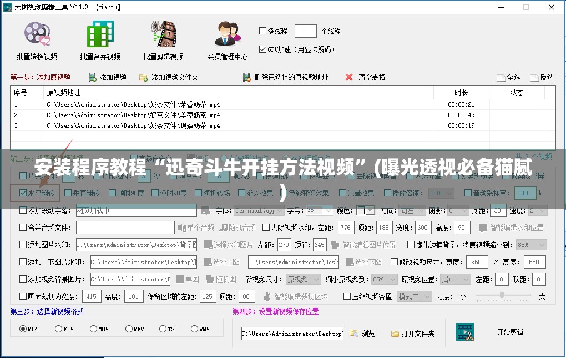The width and height of the screenshot is (566, 358).
Task: Click the 开始剪辑 film icon
Action: [465, 332]
